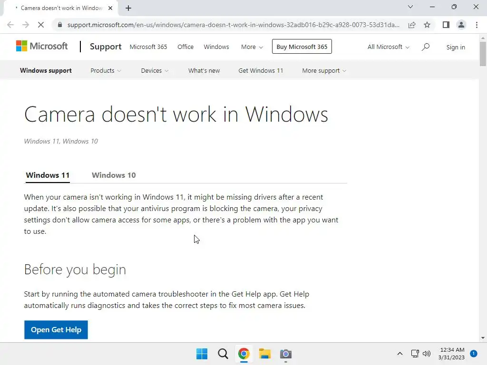487x365 pixels.
Task: Open notification badge in tray
Action: click(x=473, y=354)
